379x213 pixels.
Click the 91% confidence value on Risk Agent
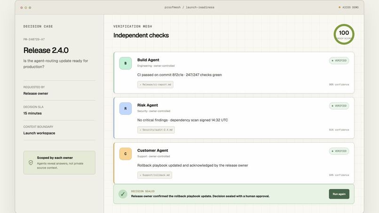[339, 130]
